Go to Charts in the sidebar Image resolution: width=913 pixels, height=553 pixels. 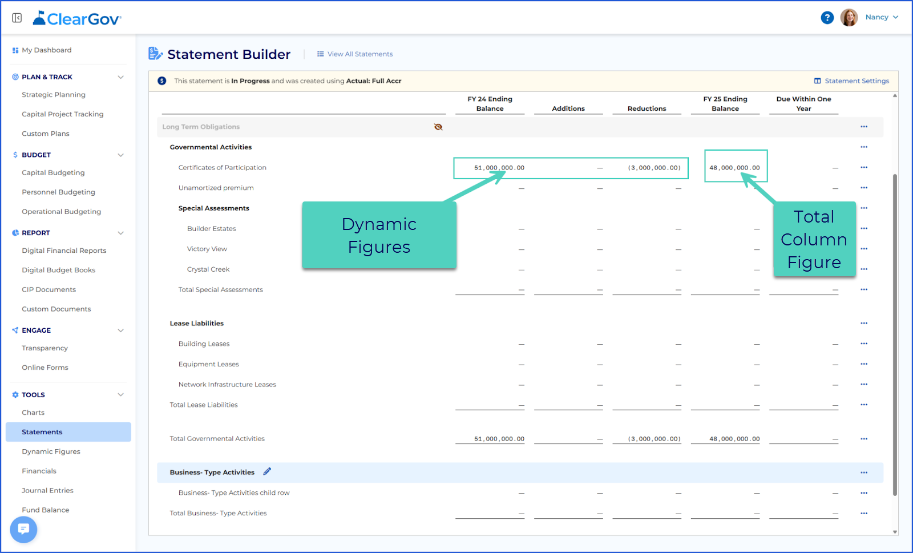pyautogui.click(x=33, y=413)
